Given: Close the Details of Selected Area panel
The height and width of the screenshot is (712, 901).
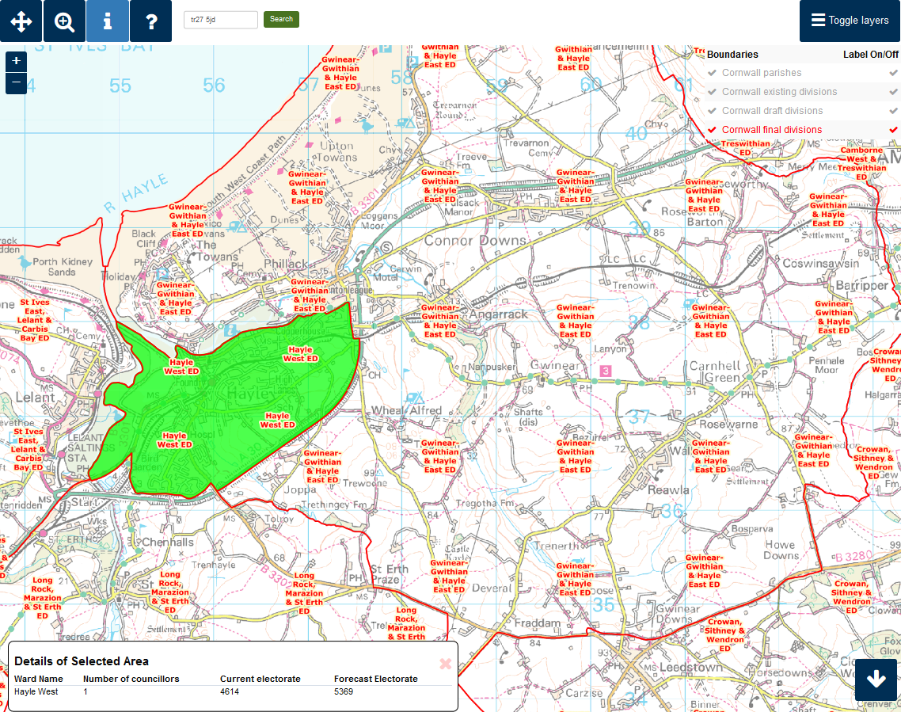Looking at the screenshot, I should point(445,664).
